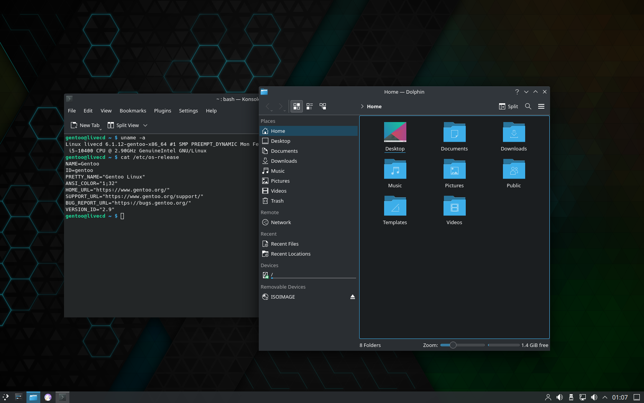Open Konsole's Bookmarks menu

[x=133, y=111]
